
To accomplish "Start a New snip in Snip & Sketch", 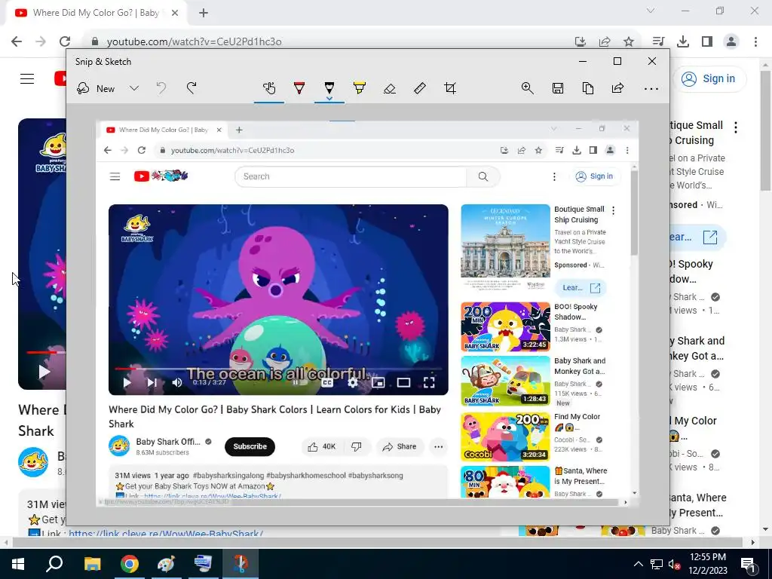I will 96,89.
